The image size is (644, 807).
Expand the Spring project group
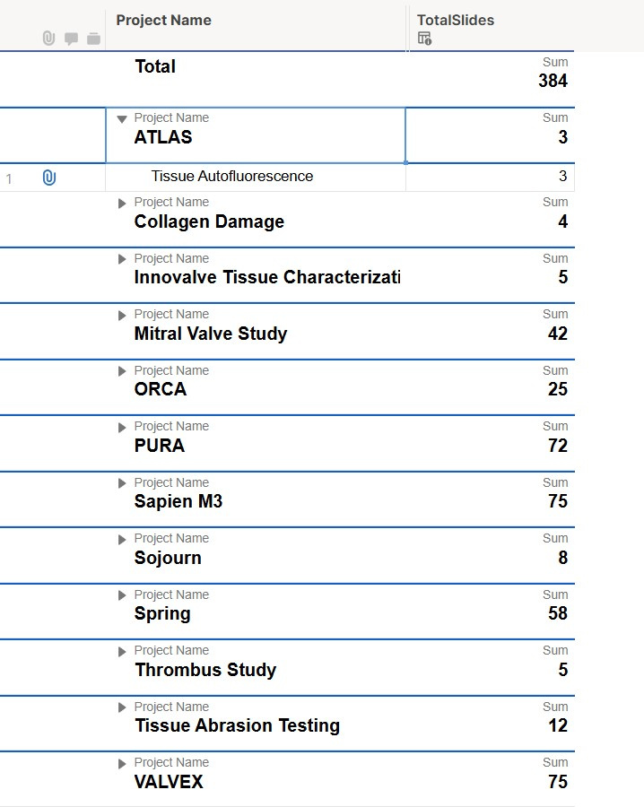[x=121, y=595]
